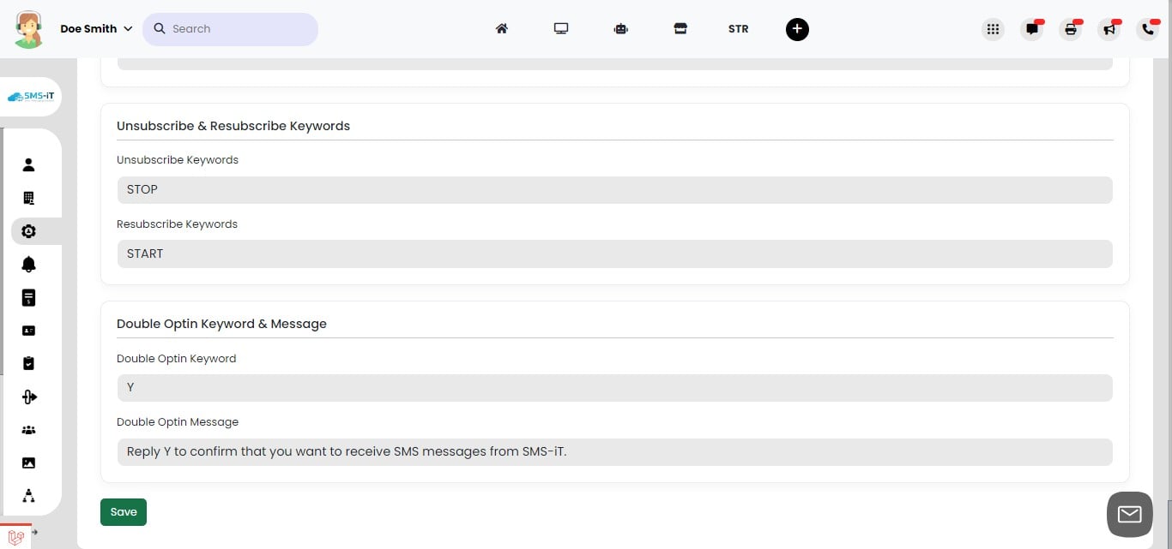Open the mail envelope chat widget
This screenshot has width=1172, height=549.
click(x=1129, y=514)
